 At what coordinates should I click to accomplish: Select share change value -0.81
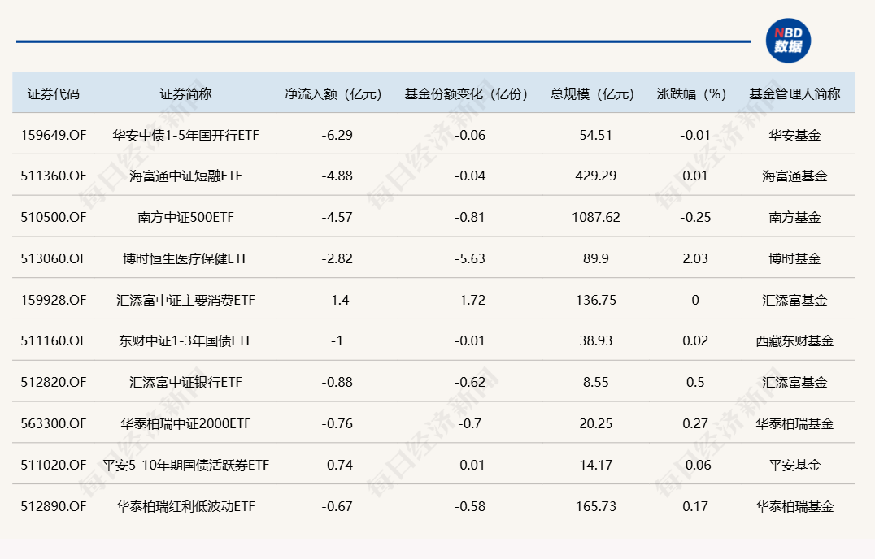pyautogui.click(x=470, y=218)
